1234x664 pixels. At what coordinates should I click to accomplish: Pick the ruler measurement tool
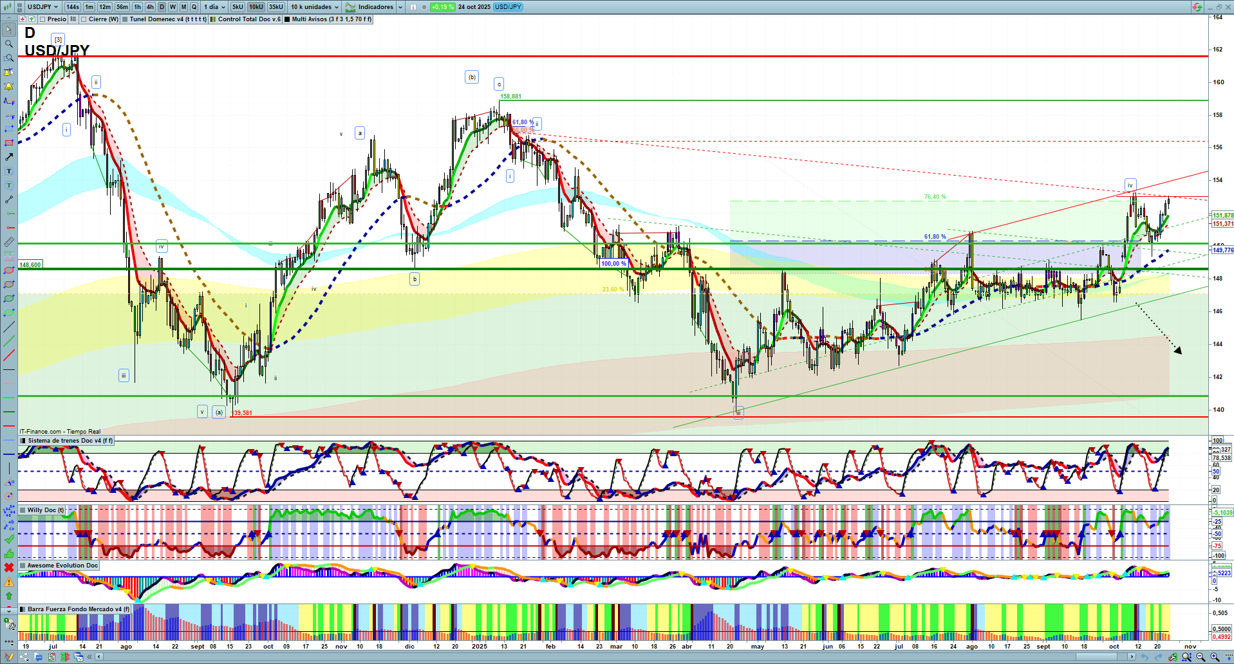9,242
